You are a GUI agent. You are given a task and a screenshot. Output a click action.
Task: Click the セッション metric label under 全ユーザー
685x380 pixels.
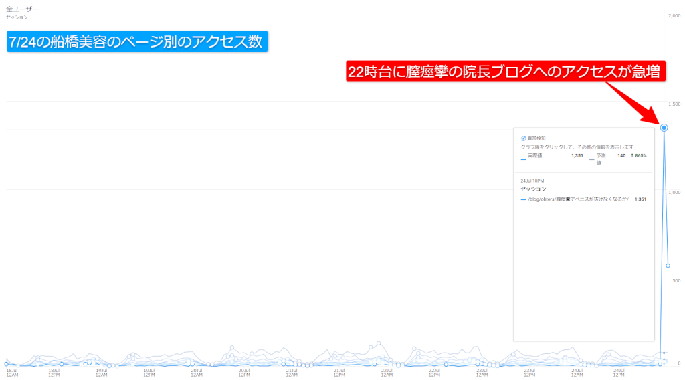point(17,17)
